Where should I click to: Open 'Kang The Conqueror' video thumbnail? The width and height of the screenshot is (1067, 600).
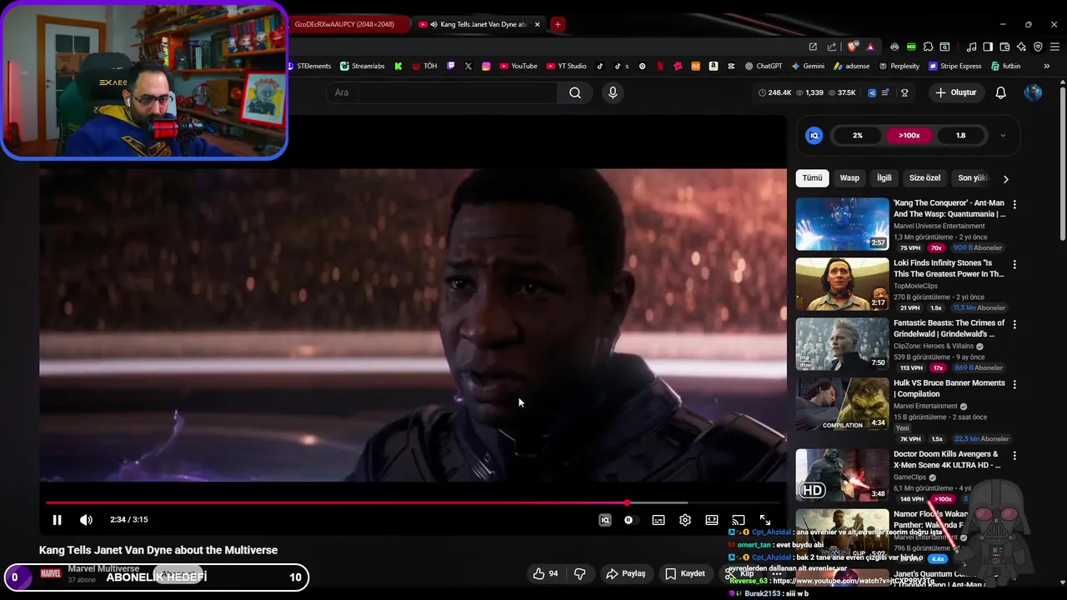[x=842, y=224]
